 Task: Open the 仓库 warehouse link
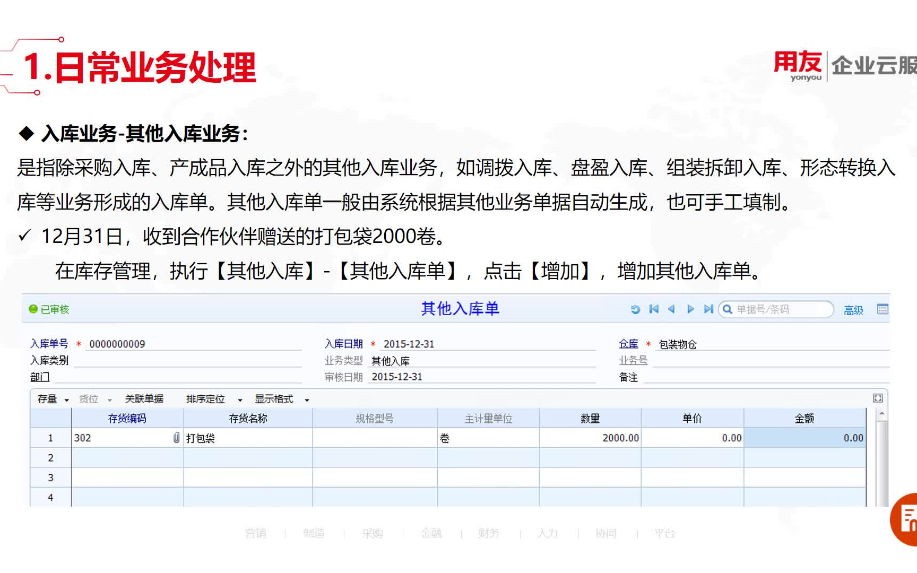tap(628, 344)
